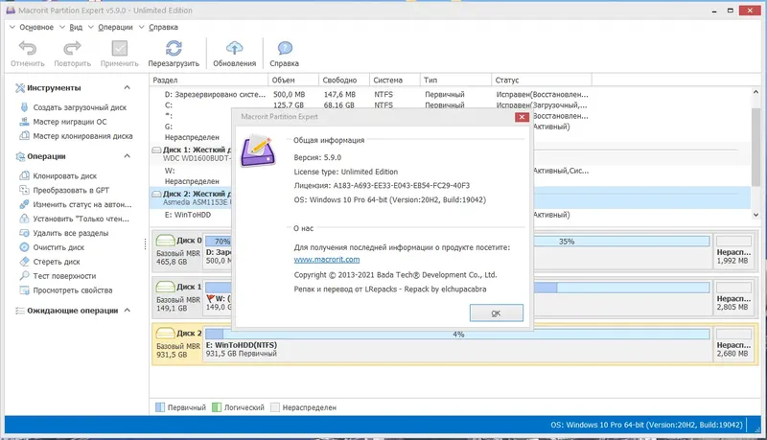Click scroll down arrow of partition list
767x440 pixels.
755,215
